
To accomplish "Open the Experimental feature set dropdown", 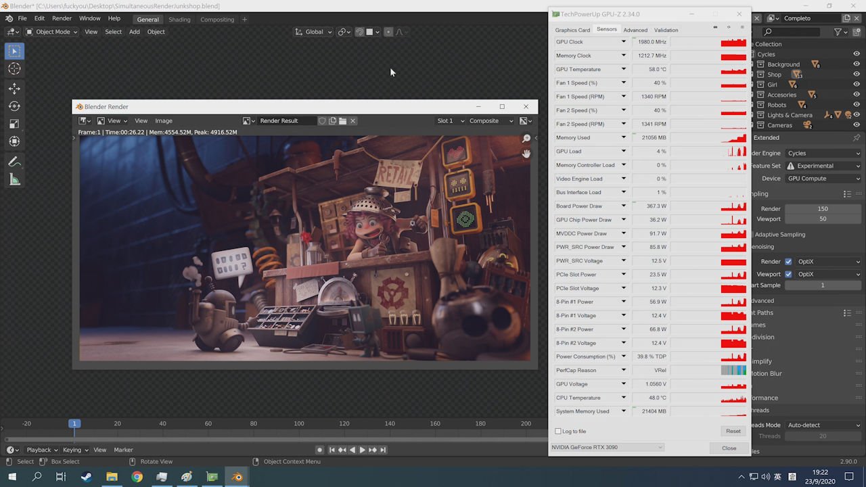I will [824, 166].
